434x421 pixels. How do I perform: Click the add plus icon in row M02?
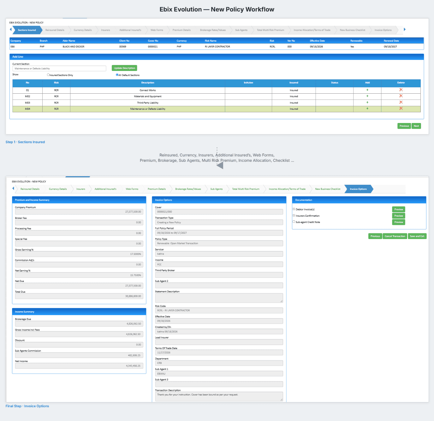(367, 96)
